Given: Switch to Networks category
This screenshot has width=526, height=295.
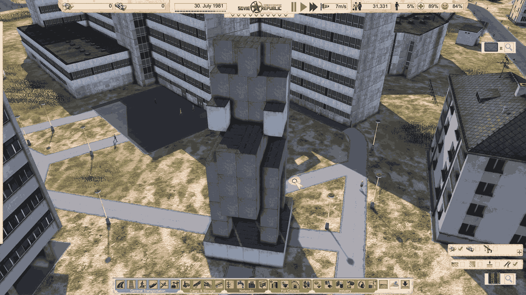Looking at the screenshot, I should (x=246, y=291).
